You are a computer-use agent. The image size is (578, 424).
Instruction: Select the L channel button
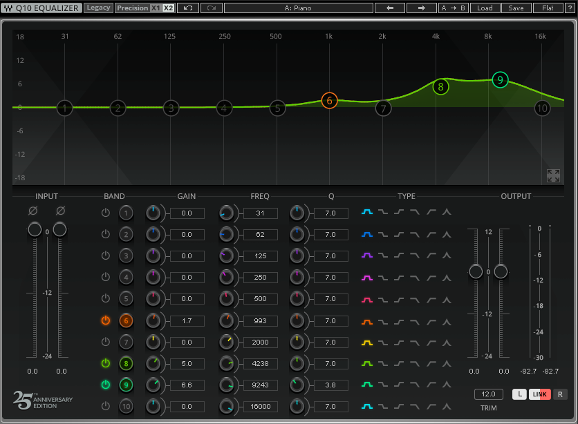(520, 394)
